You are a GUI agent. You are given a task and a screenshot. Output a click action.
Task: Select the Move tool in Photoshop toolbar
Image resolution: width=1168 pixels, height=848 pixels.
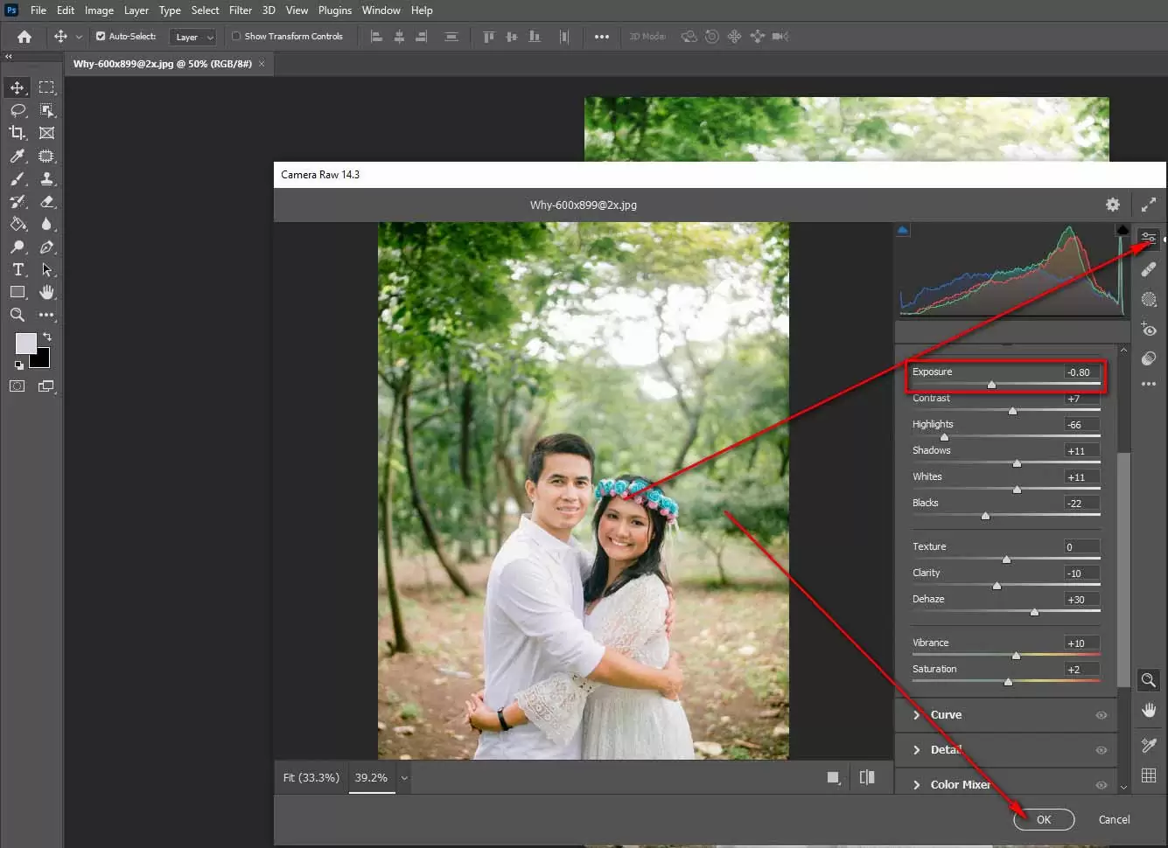tap(17, 87)
